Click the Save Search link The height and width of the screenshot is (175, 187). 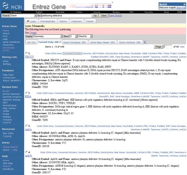point(115,15)
